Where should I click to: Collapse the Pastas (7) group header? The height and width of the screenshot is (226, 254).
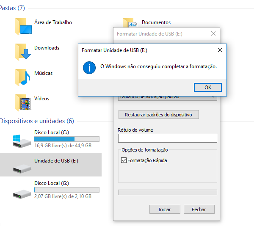[x=12, y=8]
